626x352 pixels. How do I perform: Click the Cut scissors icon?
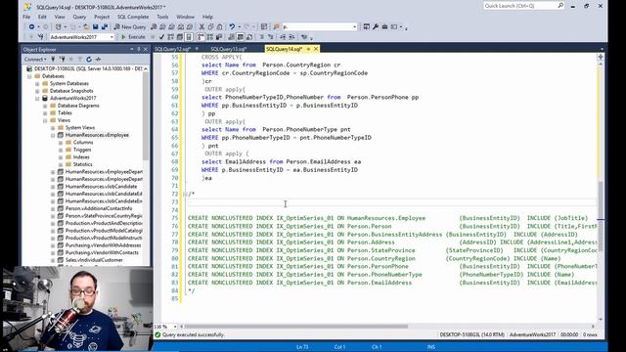[201, 26]
